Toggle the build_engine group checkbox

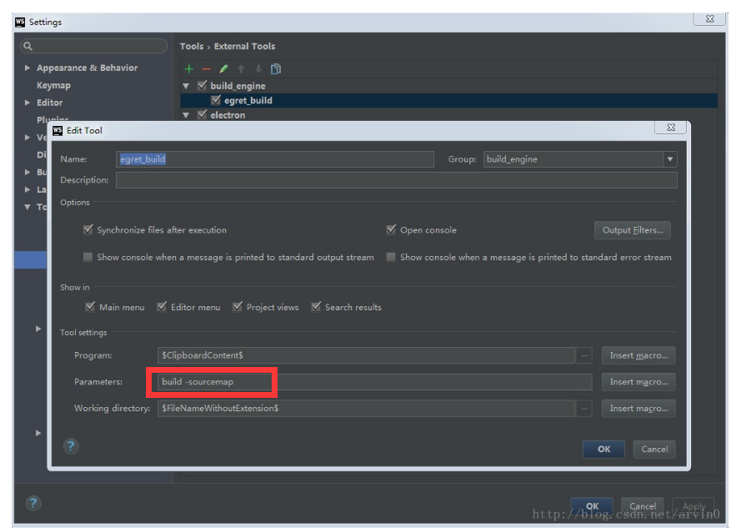[x=203, y=85]
